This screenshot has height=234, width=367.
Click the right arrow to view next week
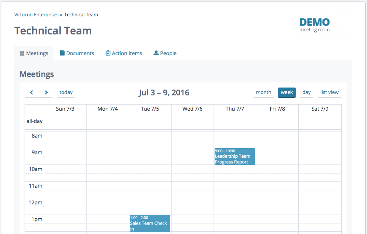46,92
